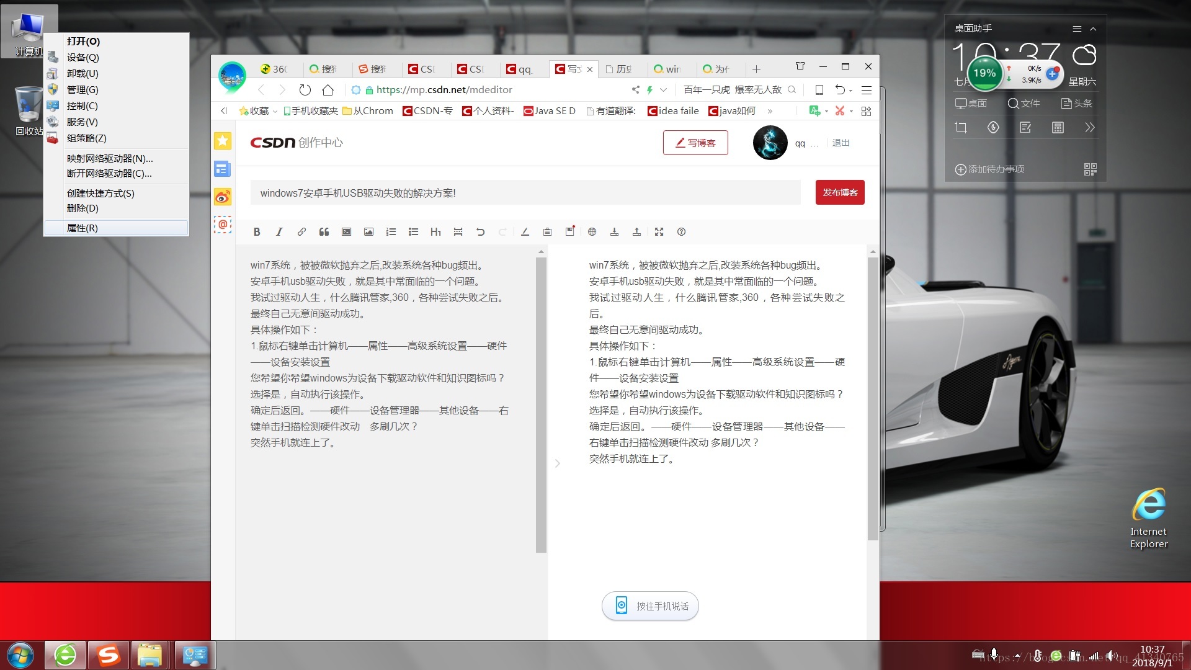Image resolution: width=1191 pixels, height=670 pixels.
Task: Collapse the browser sidebar arrow
Action: [x=224, y=111]
